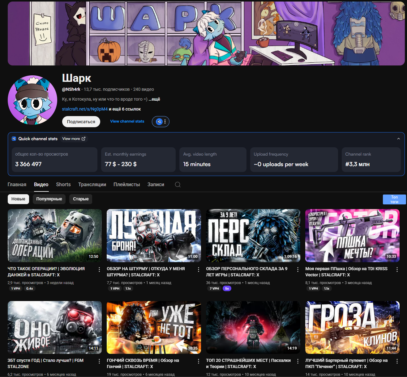This screenshot has height=377, width=407.
Task: Click the Шарк channel avatar
Action: point(32,100)
